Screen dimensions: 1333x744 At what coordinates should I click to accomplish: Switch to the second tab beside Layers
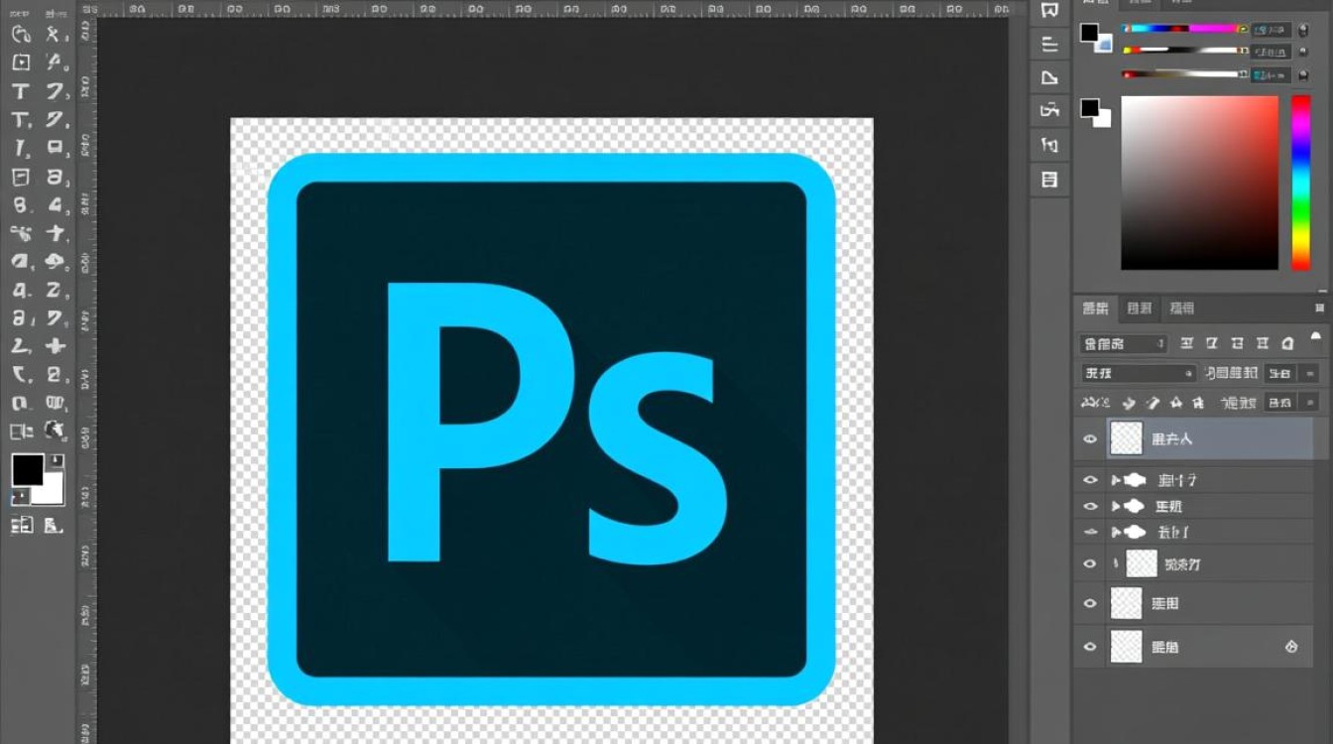click(1140, 309)
